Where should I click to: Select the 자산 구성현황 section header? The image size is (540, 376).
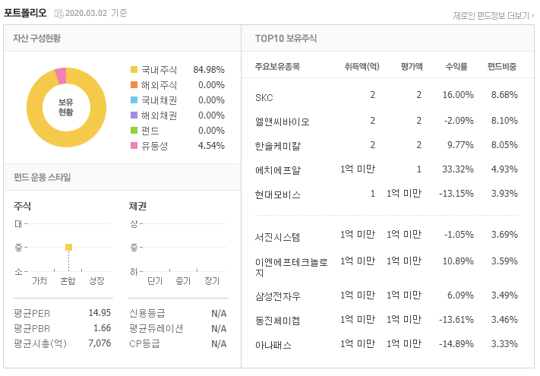[x=36, y=38]
